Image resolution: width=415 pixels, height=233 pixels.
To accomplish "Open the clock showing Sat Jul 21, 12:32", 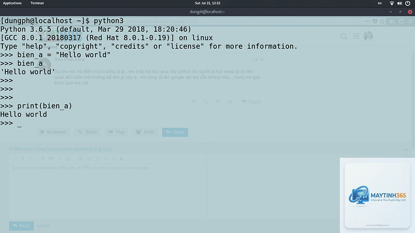I will tap(207, 3).
